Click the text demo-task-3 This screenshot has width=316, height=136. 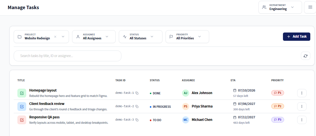125,120
